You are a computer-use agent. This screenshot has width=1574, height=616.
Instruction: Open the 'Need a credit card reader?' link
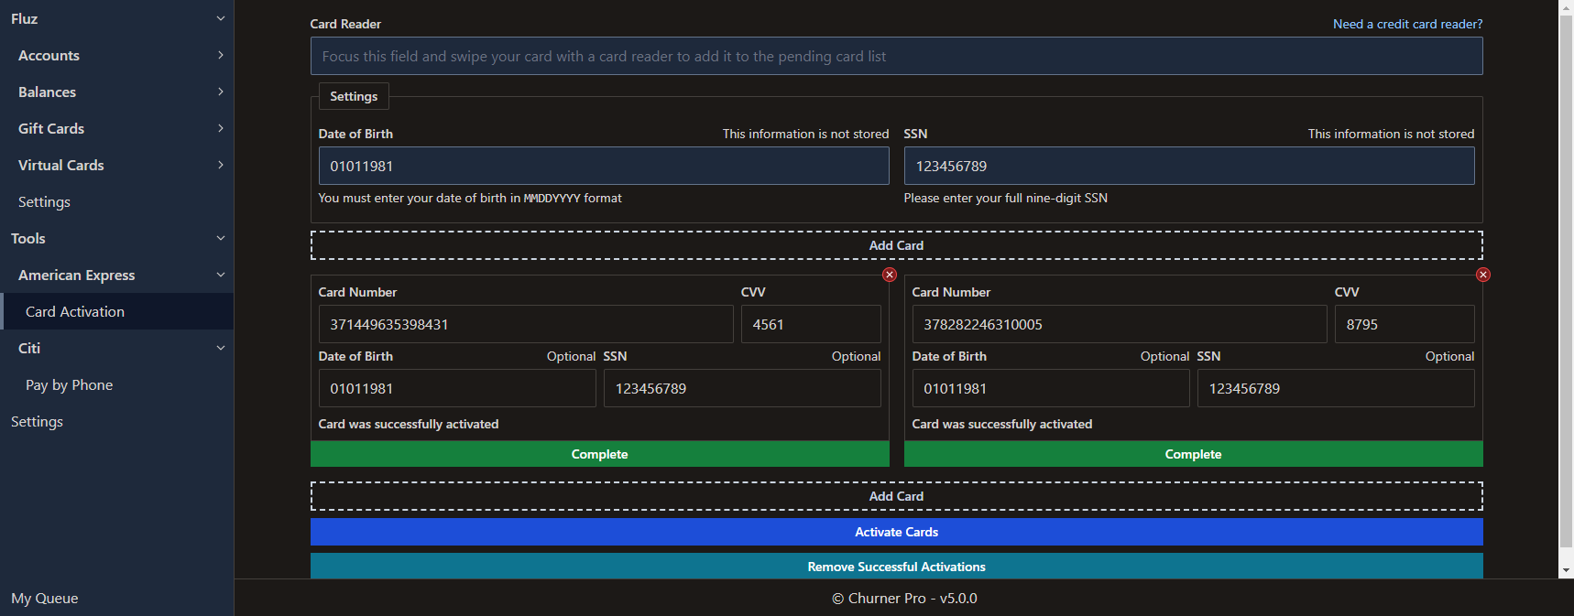1407,24
